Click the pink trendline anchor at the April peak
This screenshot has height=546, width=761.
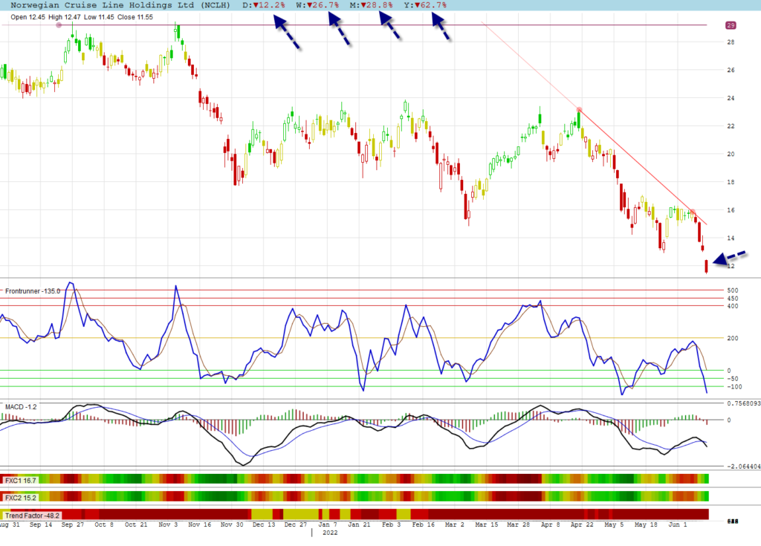tap(579, 110)
